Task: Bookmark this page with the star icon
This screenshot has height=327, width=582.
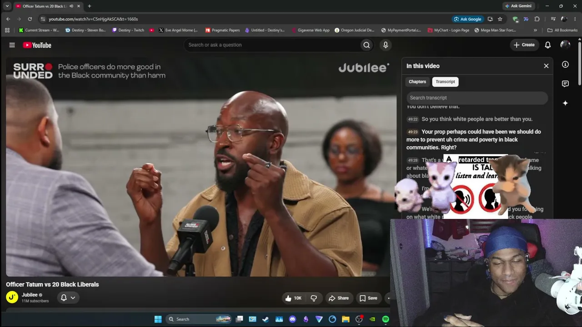Action: 500,19
